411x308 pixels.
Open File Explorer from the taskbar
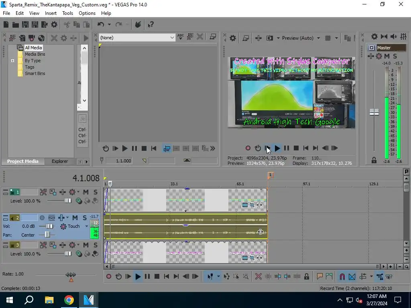pyautogui.click(x=49, y=300)
